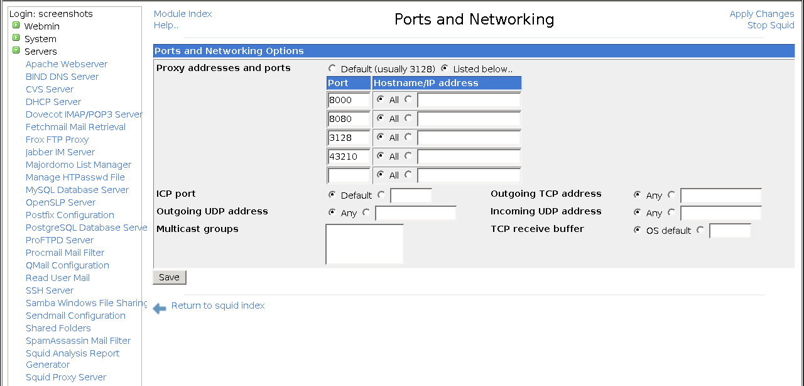Click the Multicast groups text area
The height and width of the screenshot is (386, 804).
click(364, 244)
